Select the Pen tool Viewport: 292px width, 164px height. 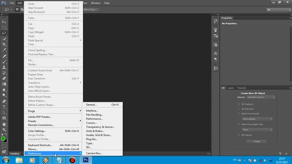pyautogui.click(x=4, y=101)
